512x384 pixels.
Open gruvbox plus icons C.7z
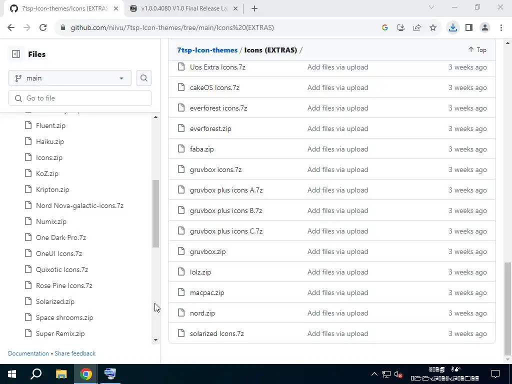[226, 231]
